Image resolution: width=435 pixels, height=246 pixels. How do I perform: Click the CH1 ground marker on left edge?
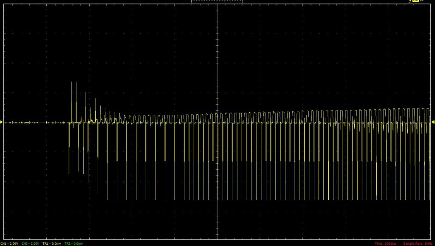tap(1, 122)
